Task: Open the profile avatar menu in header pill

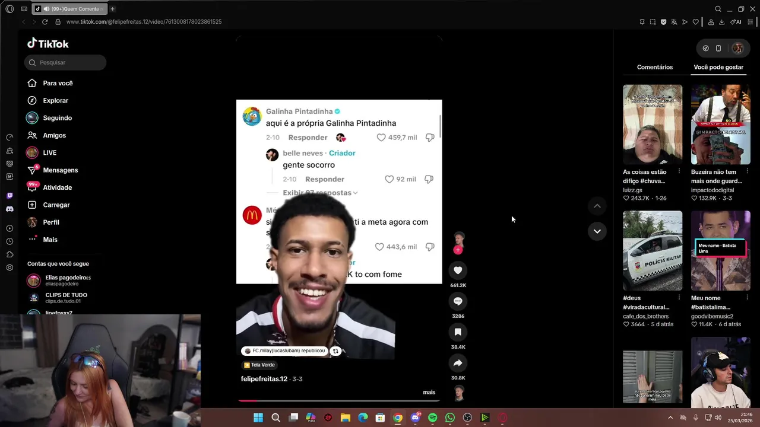Action: [737, 49]
